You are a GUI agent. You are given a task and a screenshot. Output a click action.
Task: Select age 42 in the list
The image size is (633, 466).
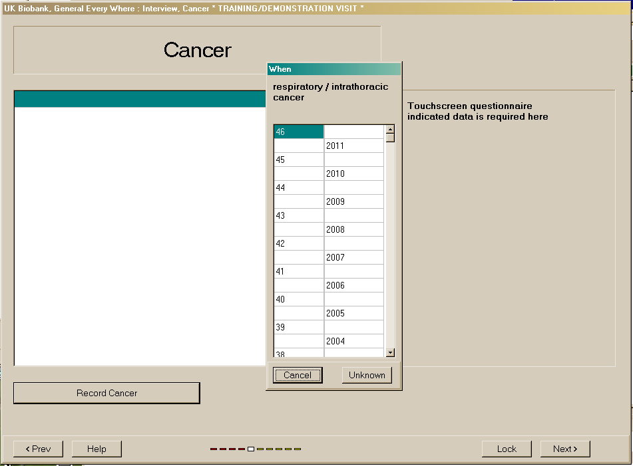[x=298, y=243]
